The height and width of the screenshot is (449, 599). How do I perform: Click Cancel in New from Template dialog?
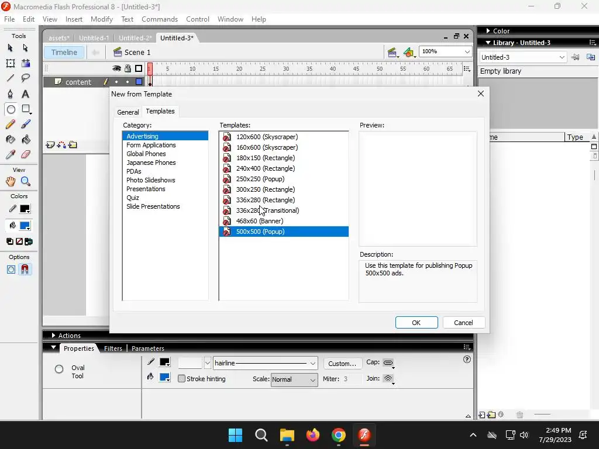pos(463,323)
